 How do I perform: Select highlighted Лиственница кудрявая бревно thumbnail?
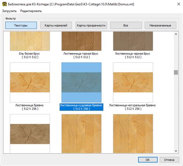coord(81,83)
